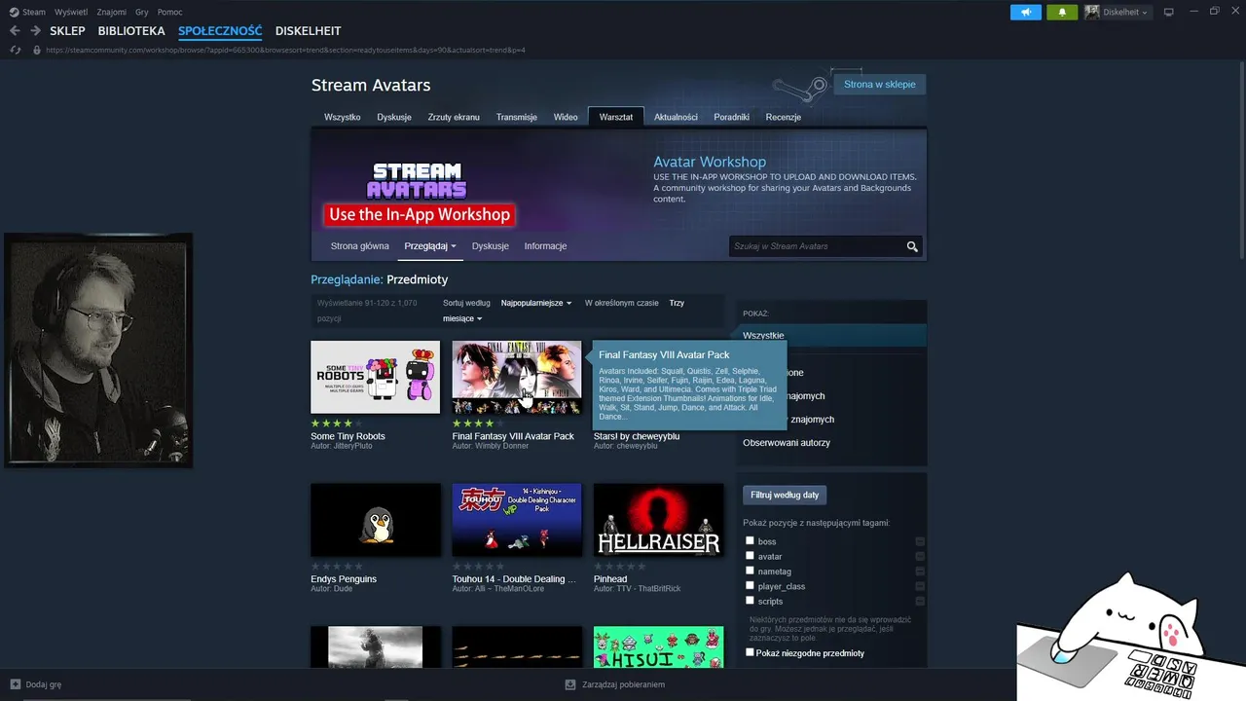Image resolution: width=1246 pixels, height=701 pixels.
Task: Enable the player_class tag checkbox
Action: click(x=750, y=586)
